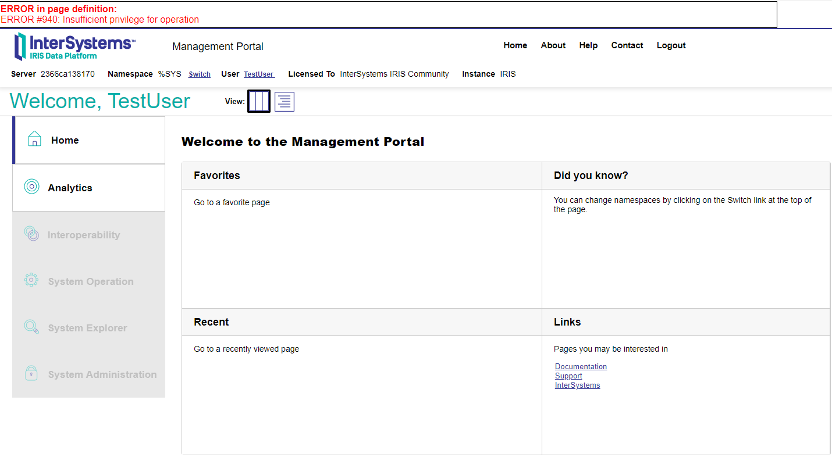
Task: Click the InterSystems IRIS logo
Action: pyautogui.click(x=75, y=47)
